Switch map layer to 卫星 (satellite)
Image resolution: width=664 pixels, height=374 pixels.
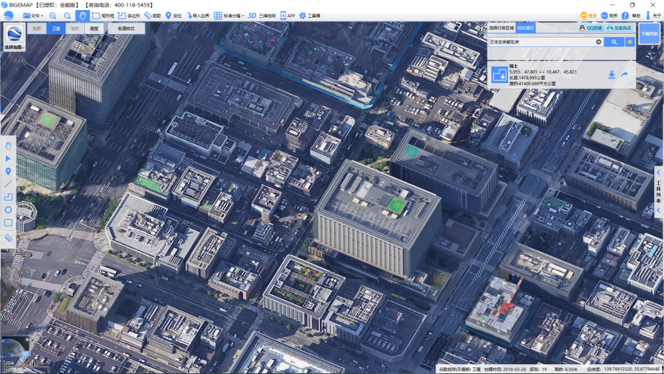pyautogui.click(x=56, y=29)
